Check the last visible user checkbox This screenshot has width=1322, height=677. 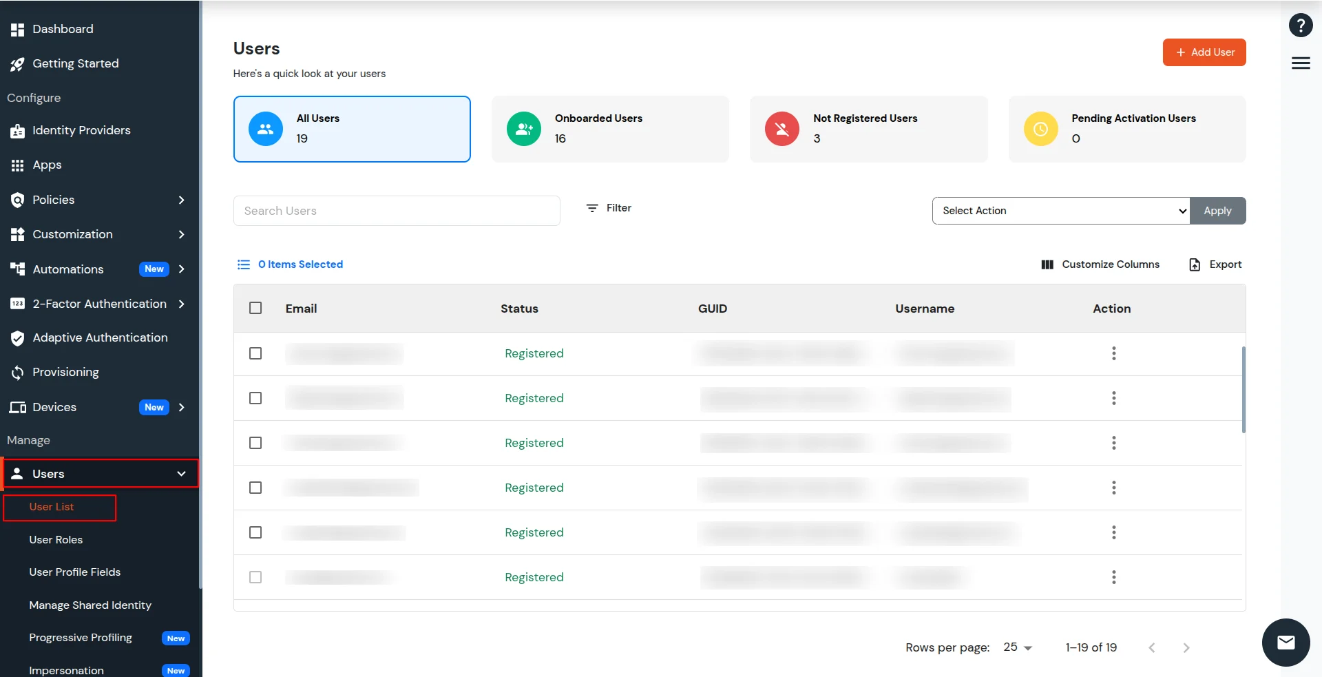pyautogui.click(x=255, y=577)
